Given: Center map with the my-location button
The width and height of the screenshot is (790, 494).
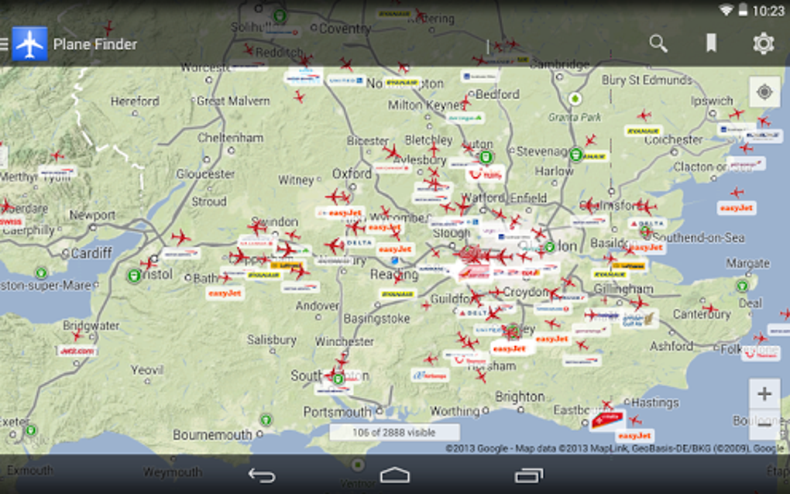Looking at the screenshot, I should (764, 92).
